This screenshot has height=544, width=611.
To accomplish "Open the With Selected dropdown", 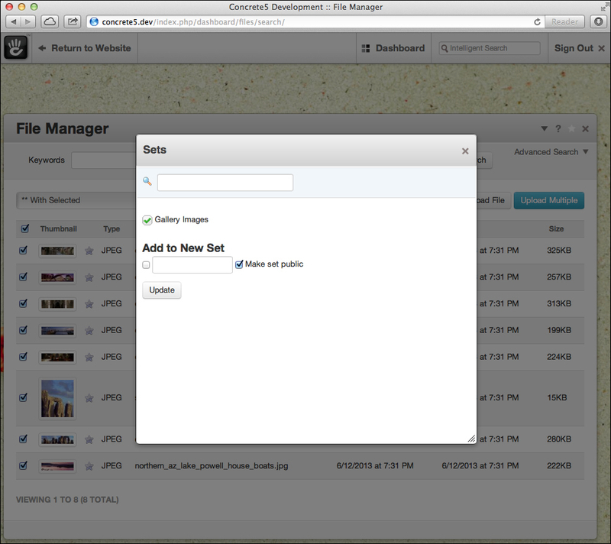I will click(x=76, y=200).
